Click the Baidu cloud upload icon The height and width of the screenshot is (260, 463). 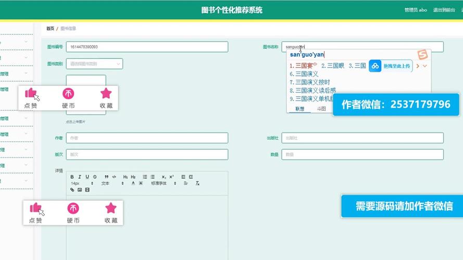click(x=375, y=66)
